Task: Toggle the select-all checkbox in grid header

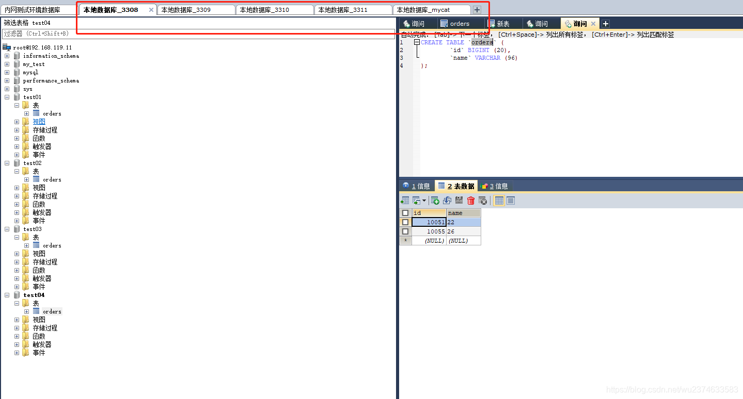Action: click(405, 213)
